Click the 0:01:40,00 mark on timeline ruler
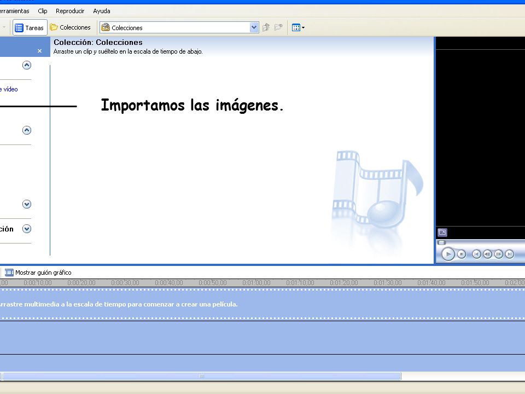 pyautogui.click(x=431, y=283)
